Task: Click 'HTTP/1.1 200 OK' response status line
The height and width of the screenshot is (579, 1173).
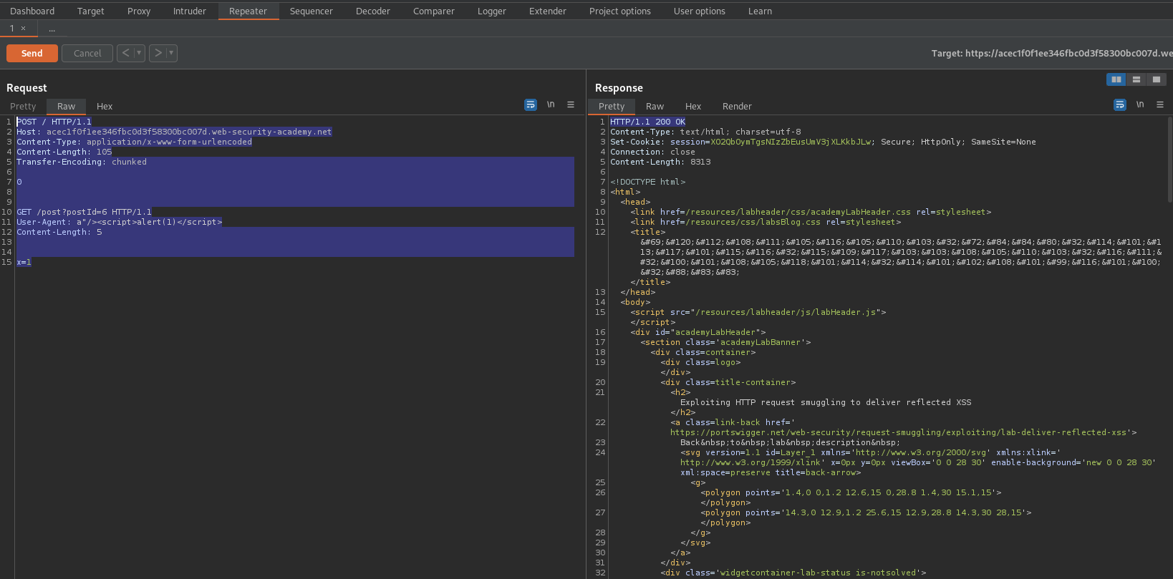Action: tap(648, 122)
